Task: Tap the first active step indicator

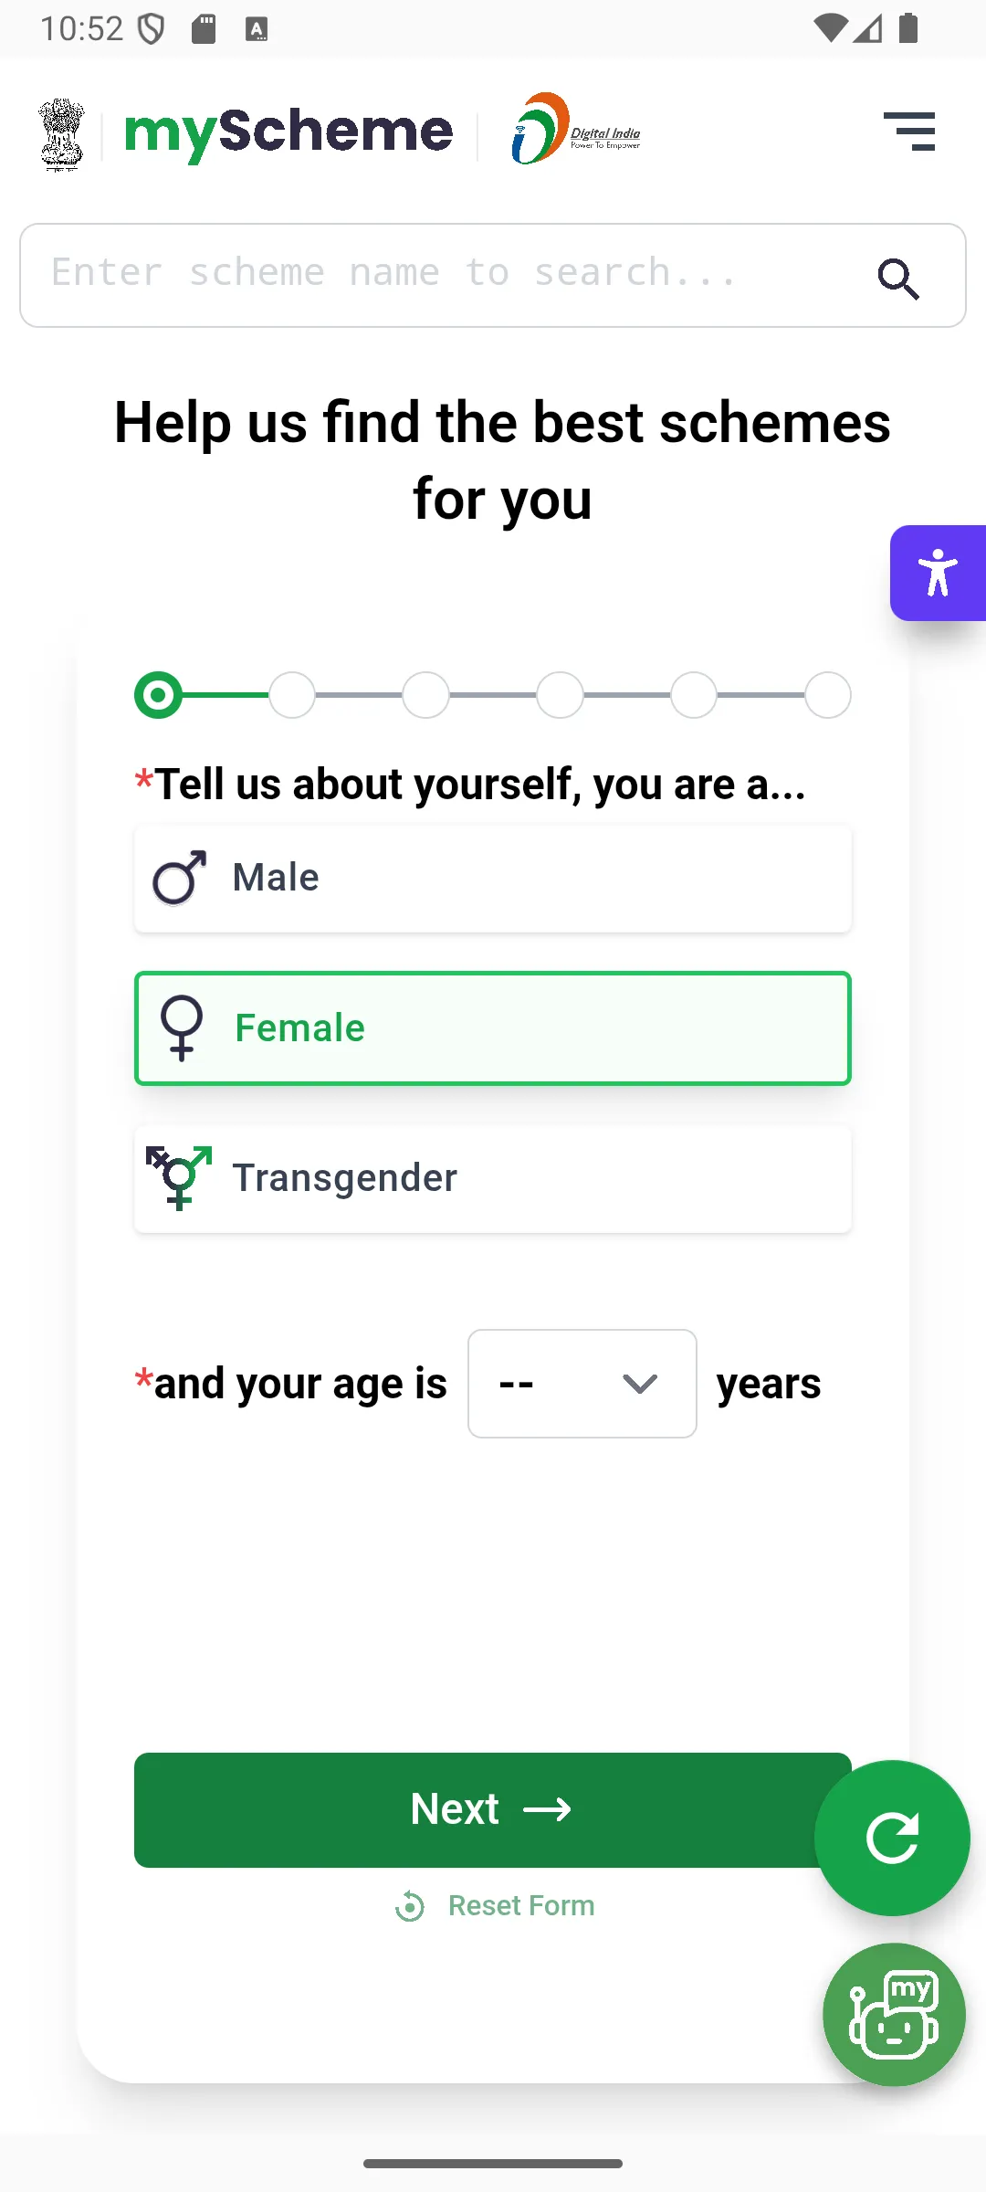Action: [158, 696]
